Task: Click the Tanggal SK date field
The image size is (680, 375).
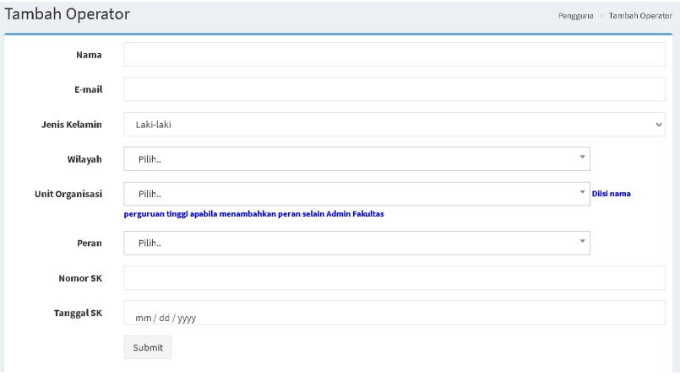Action: coord(394,313)
